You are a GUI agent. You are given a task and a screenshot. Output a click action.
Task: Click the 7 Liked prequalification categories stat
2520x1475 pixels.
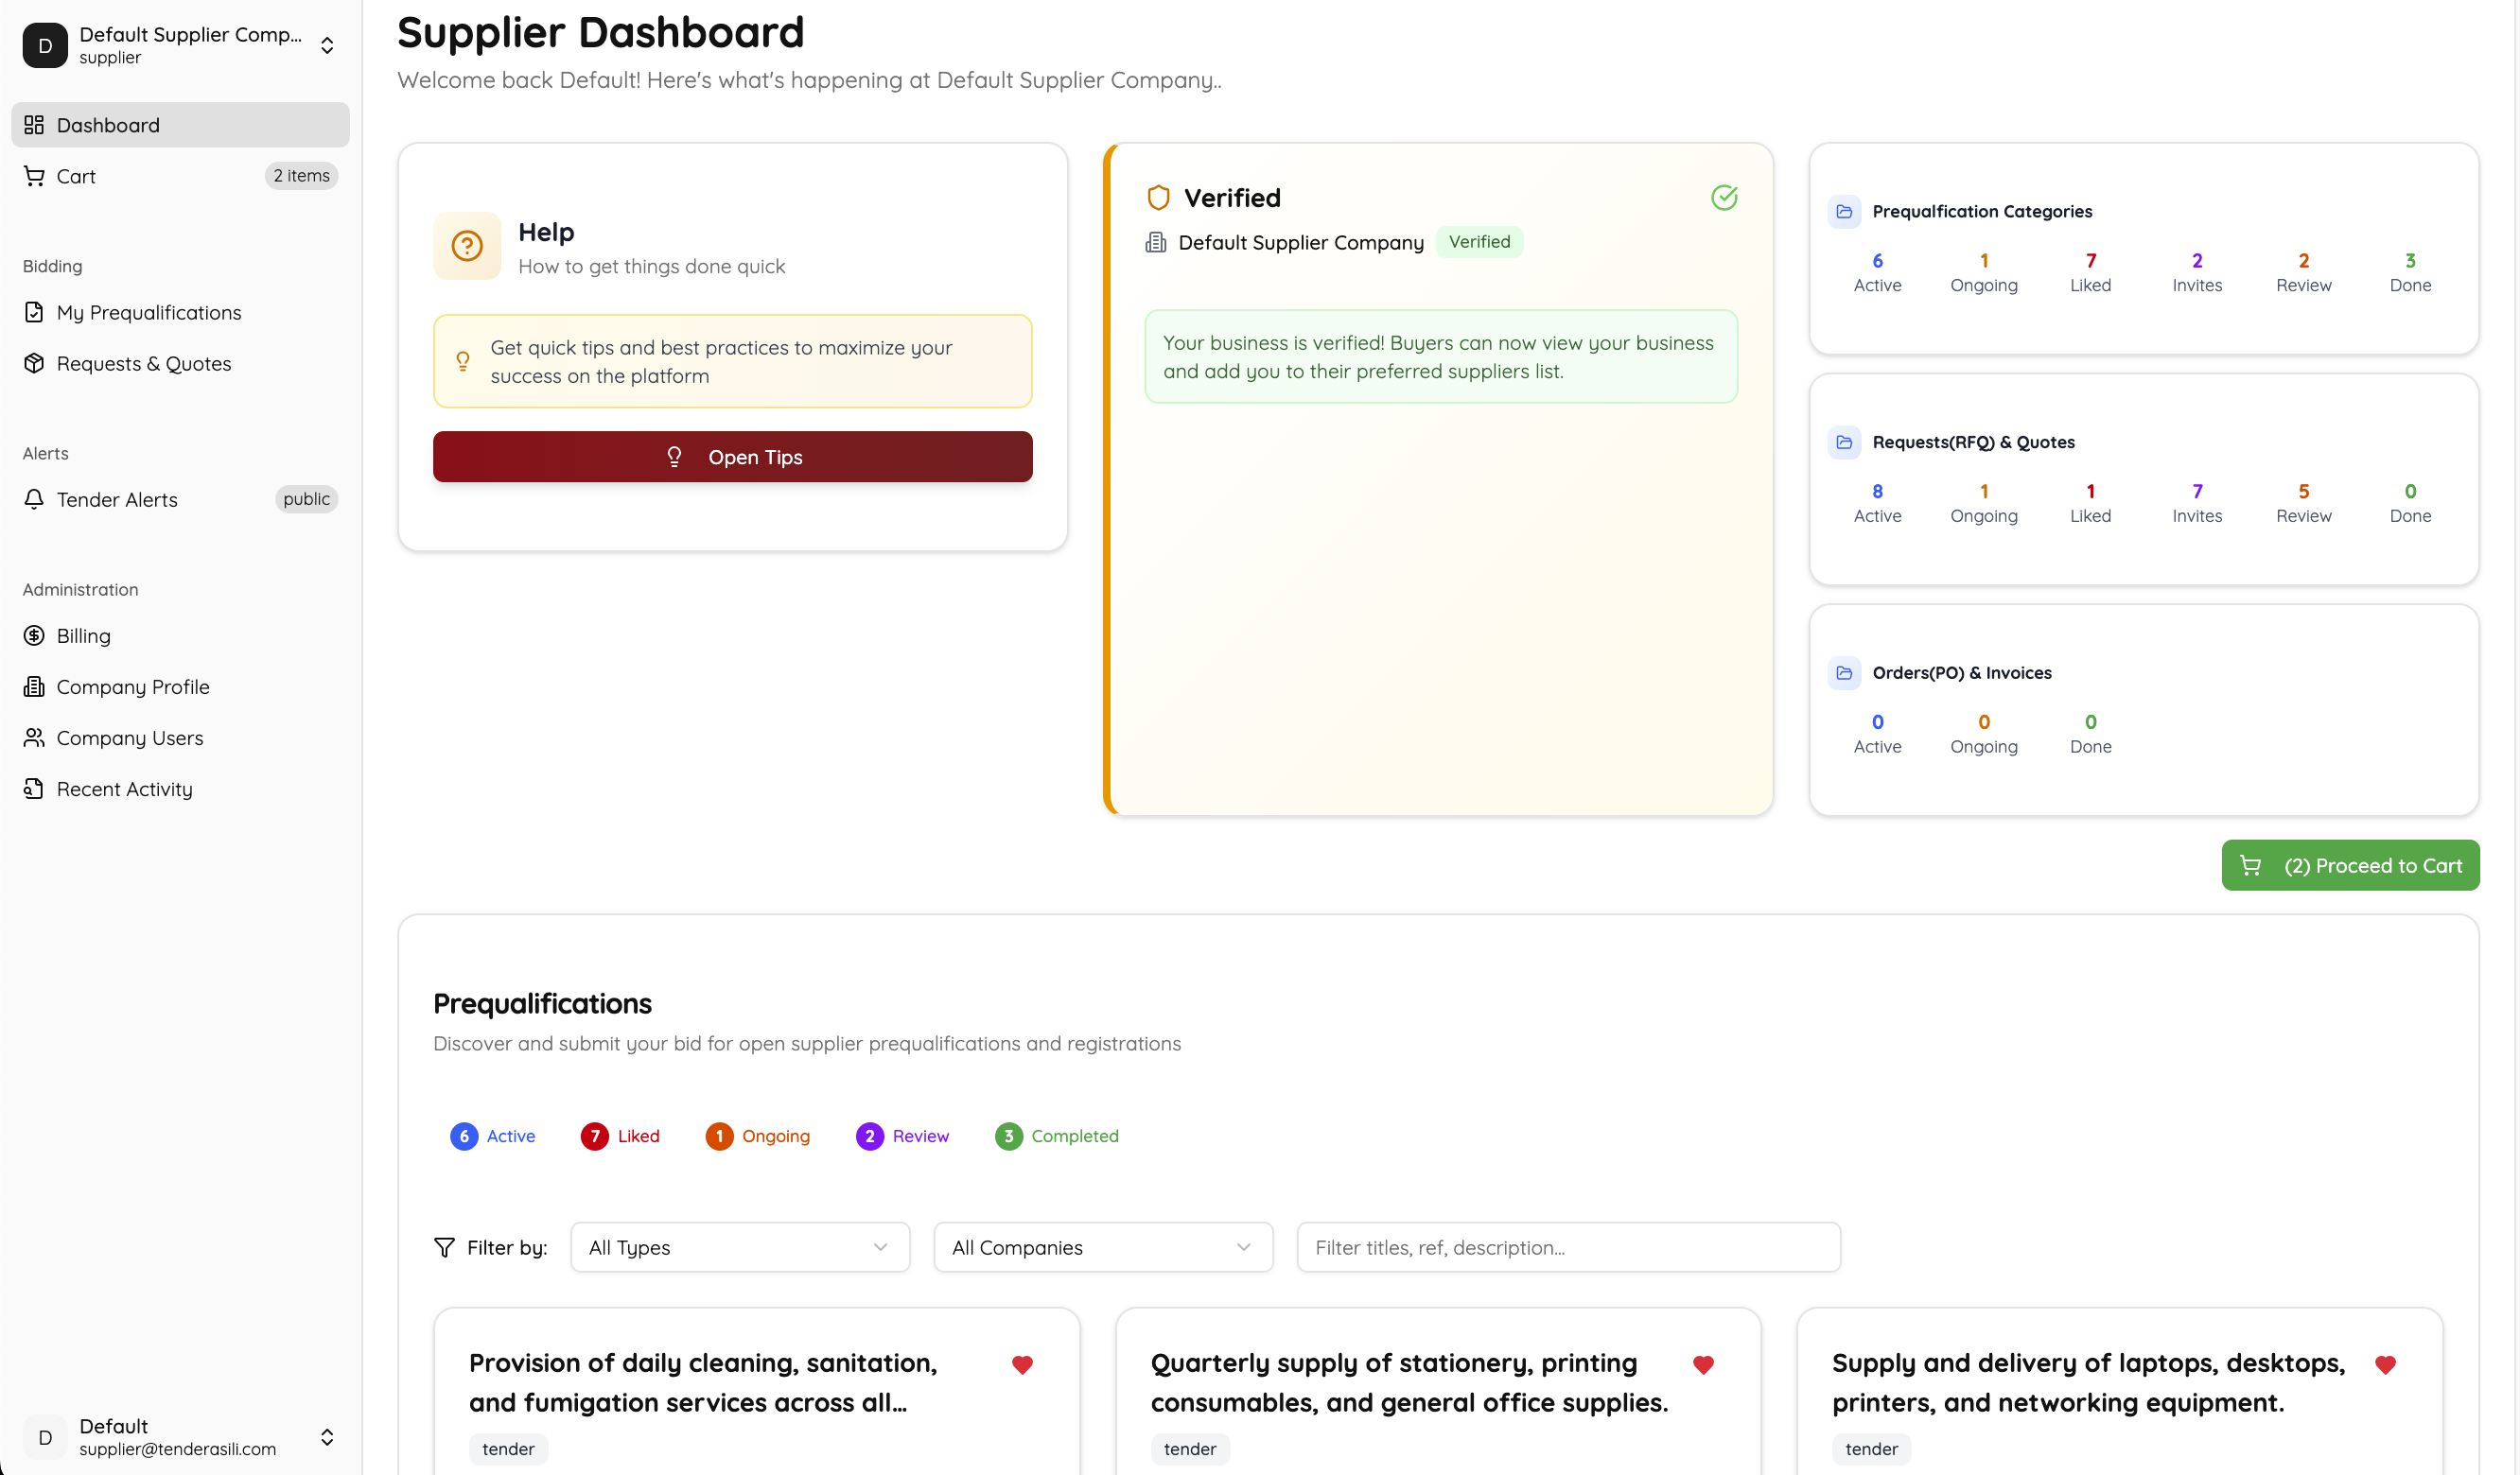click(x=2091, y=271)
